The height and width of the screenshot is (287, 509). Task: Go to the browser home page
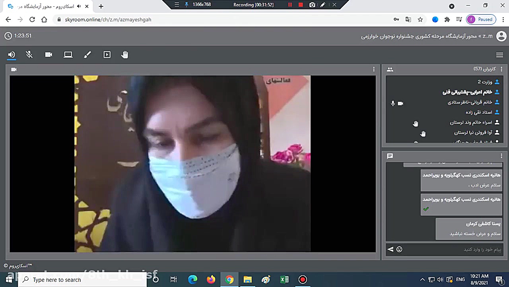point(44,19)
